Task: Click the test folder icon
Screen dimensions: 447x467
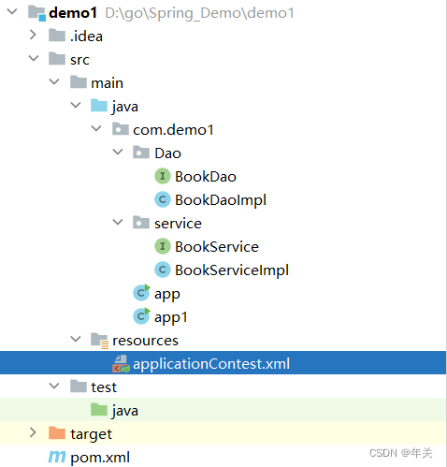Action: [79, 386]
